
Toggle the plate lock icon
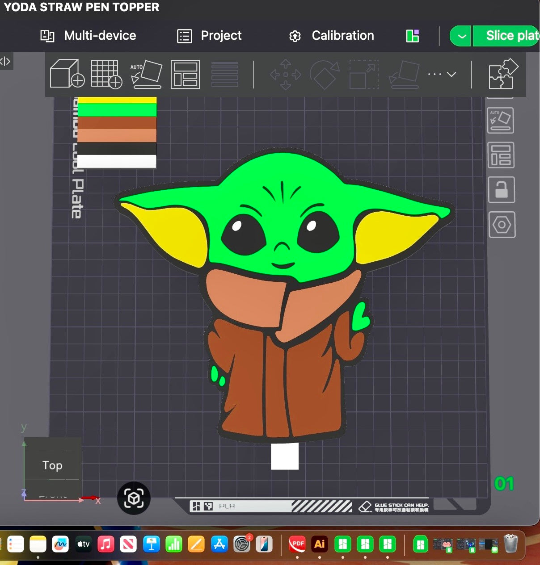click(501, 190)
